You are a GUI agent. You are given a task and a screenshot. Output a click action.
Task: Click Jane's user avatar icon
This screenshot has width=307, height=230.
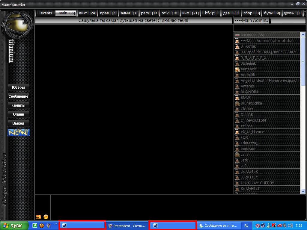tap(237, 155)
